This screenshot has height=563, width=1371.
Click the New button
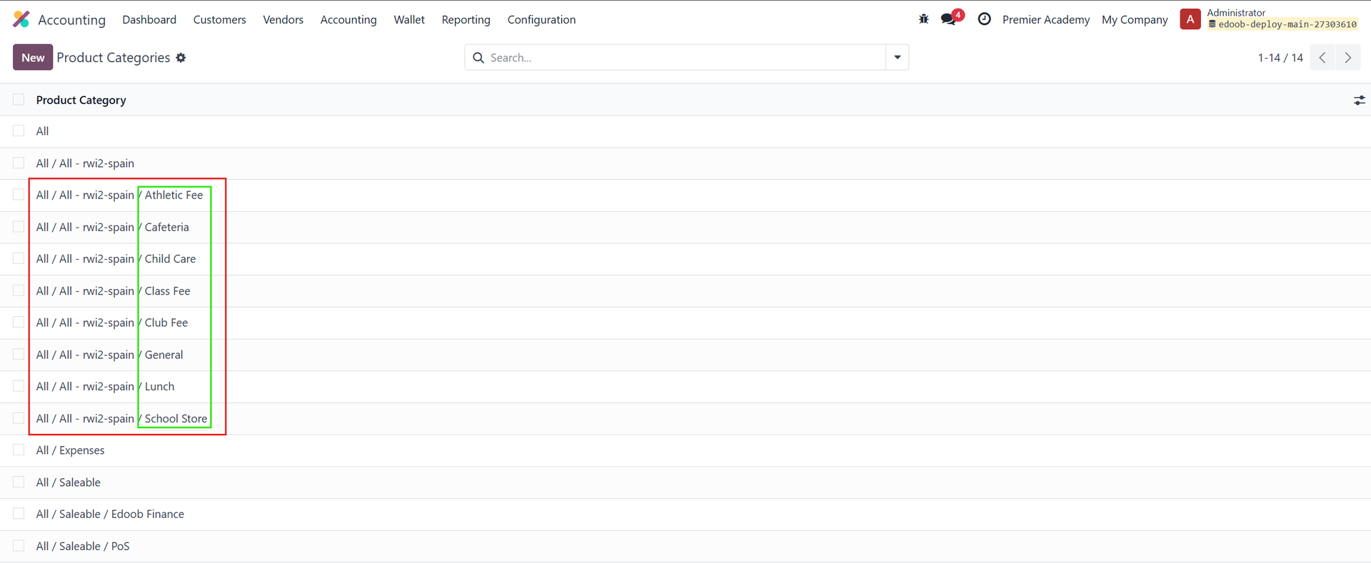(x=33, y=58)
